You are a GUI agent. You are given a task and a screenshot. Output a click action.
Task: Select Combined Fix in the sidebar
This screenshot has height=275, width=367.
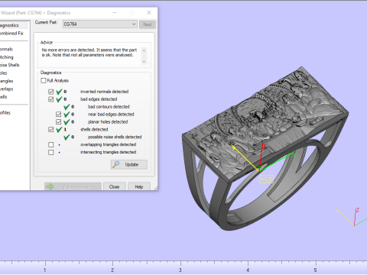(x=11, y=34)
